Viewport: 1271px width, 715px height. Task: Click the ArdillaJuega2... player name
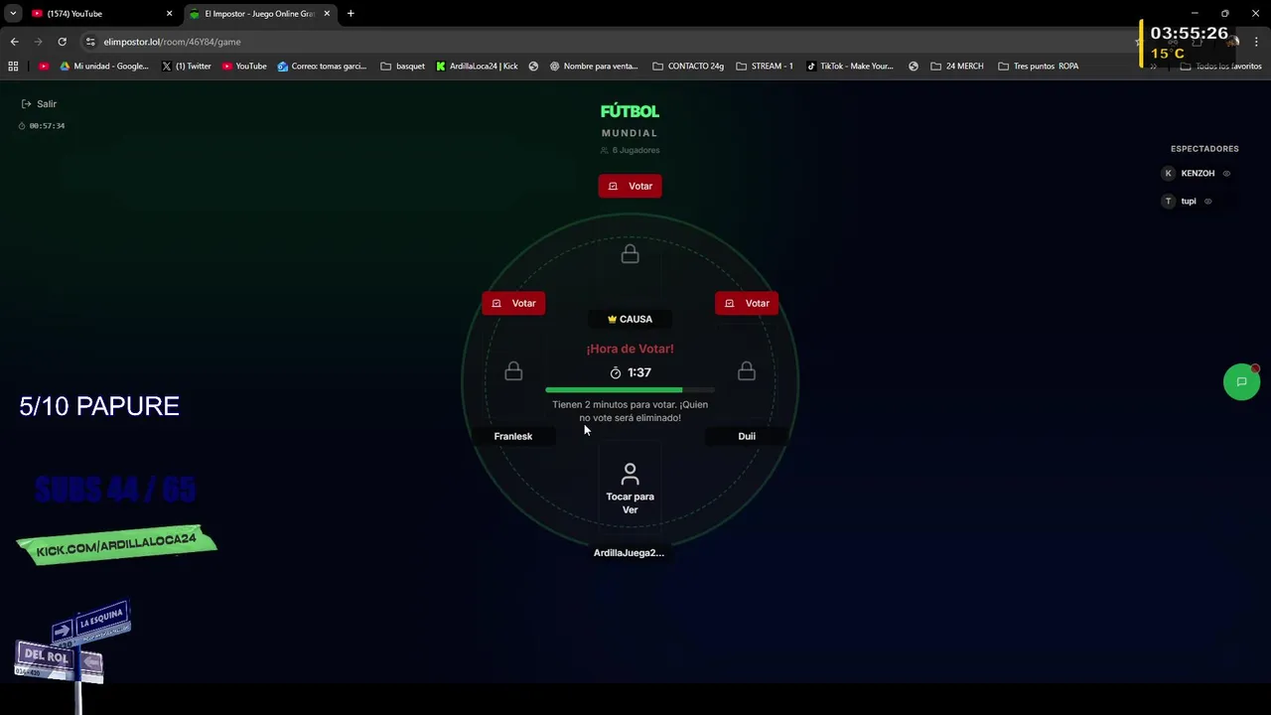click(x=629, y=553)
